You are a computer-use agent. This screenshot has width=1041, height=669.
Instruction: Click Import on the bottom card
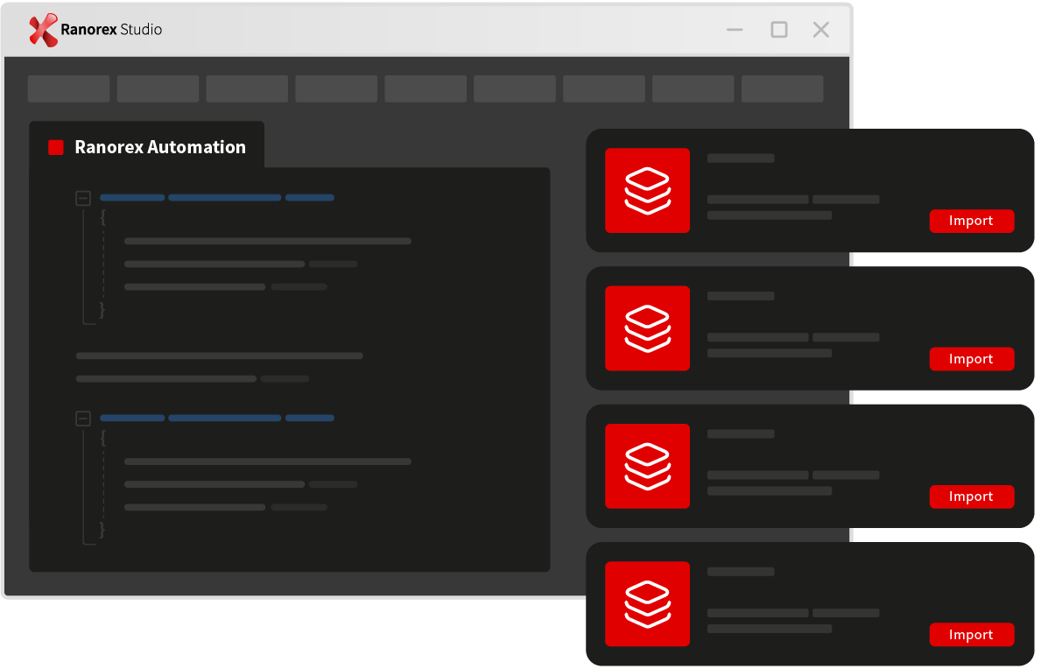click(x=971, y=635)
